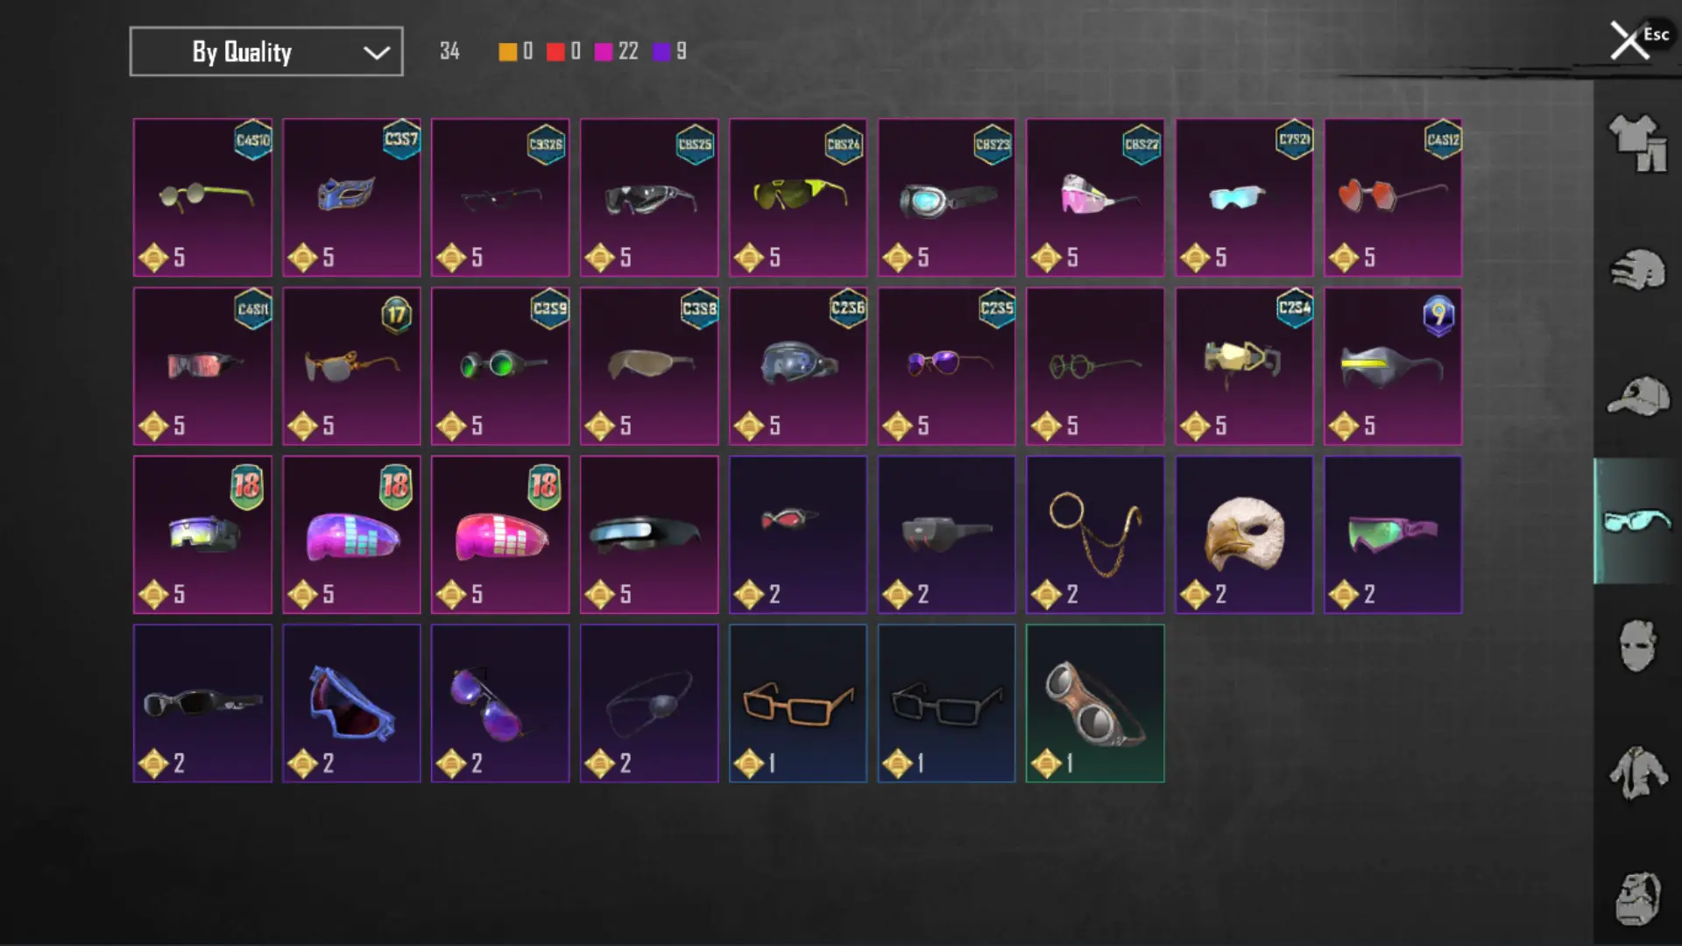1682x946 pixels.
Task: Choose the green round goggles C3S9
Action: point(500,366)
